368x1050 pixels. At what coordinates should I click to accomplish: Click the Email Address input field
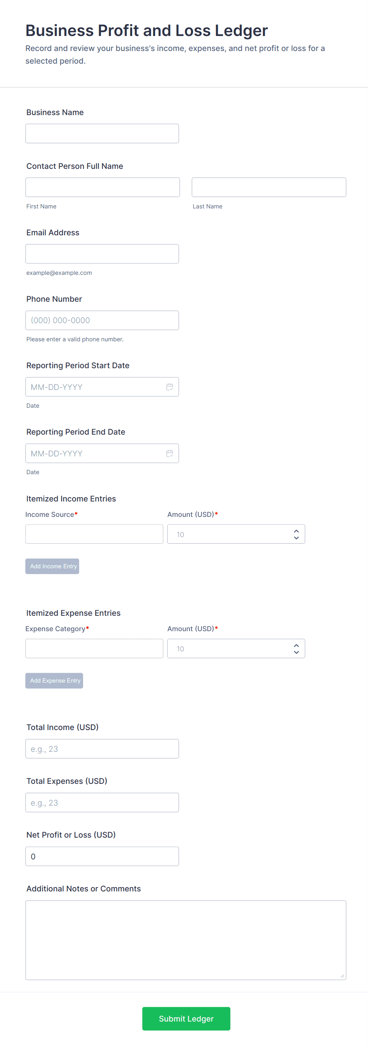point(102,254)
